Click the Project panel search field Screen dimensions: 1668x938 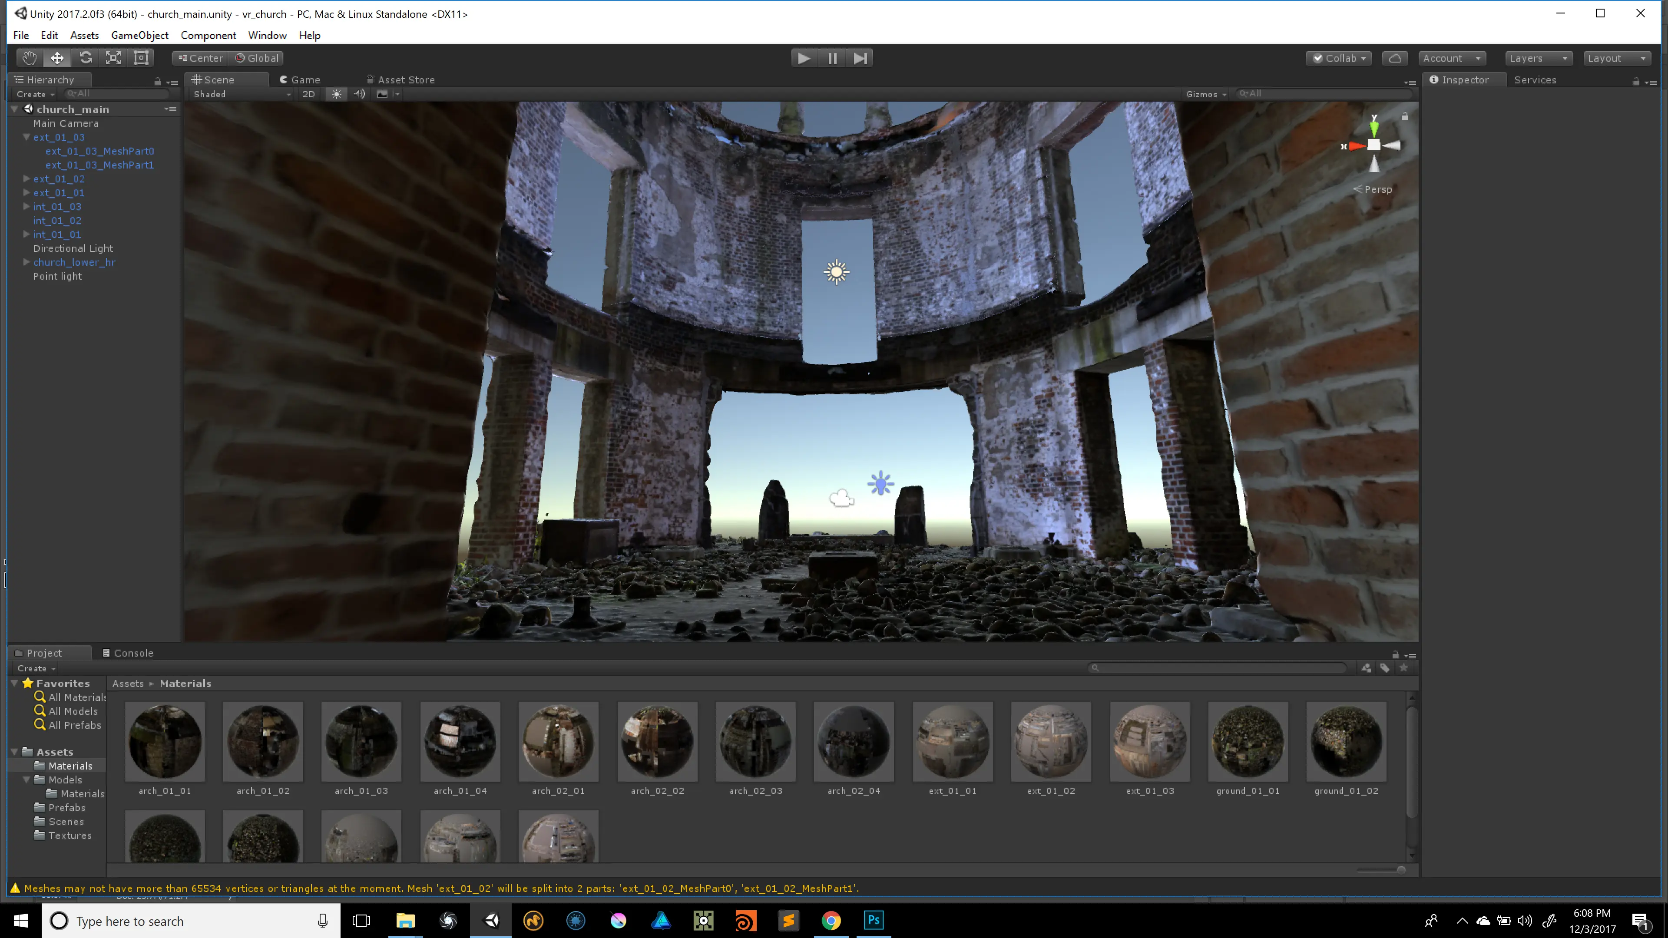click(1218, 668)
